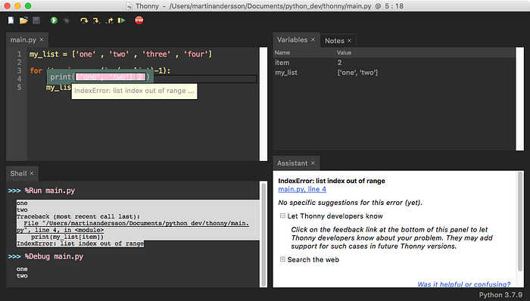Viewport: 530px width, 301px height.
Task: Click the IndexError tooltip in editor
Action: point(134,91)
